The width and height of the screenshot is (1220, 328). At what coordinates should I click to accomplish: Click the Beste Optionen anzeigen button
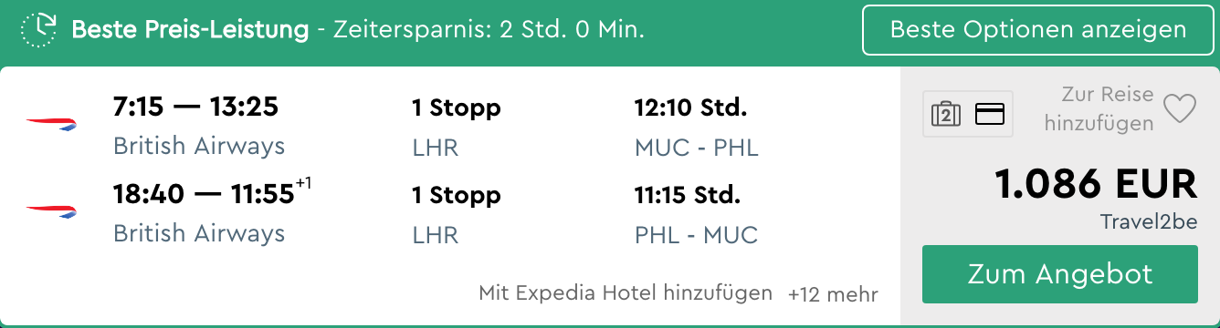click(x=1038, y=30)
